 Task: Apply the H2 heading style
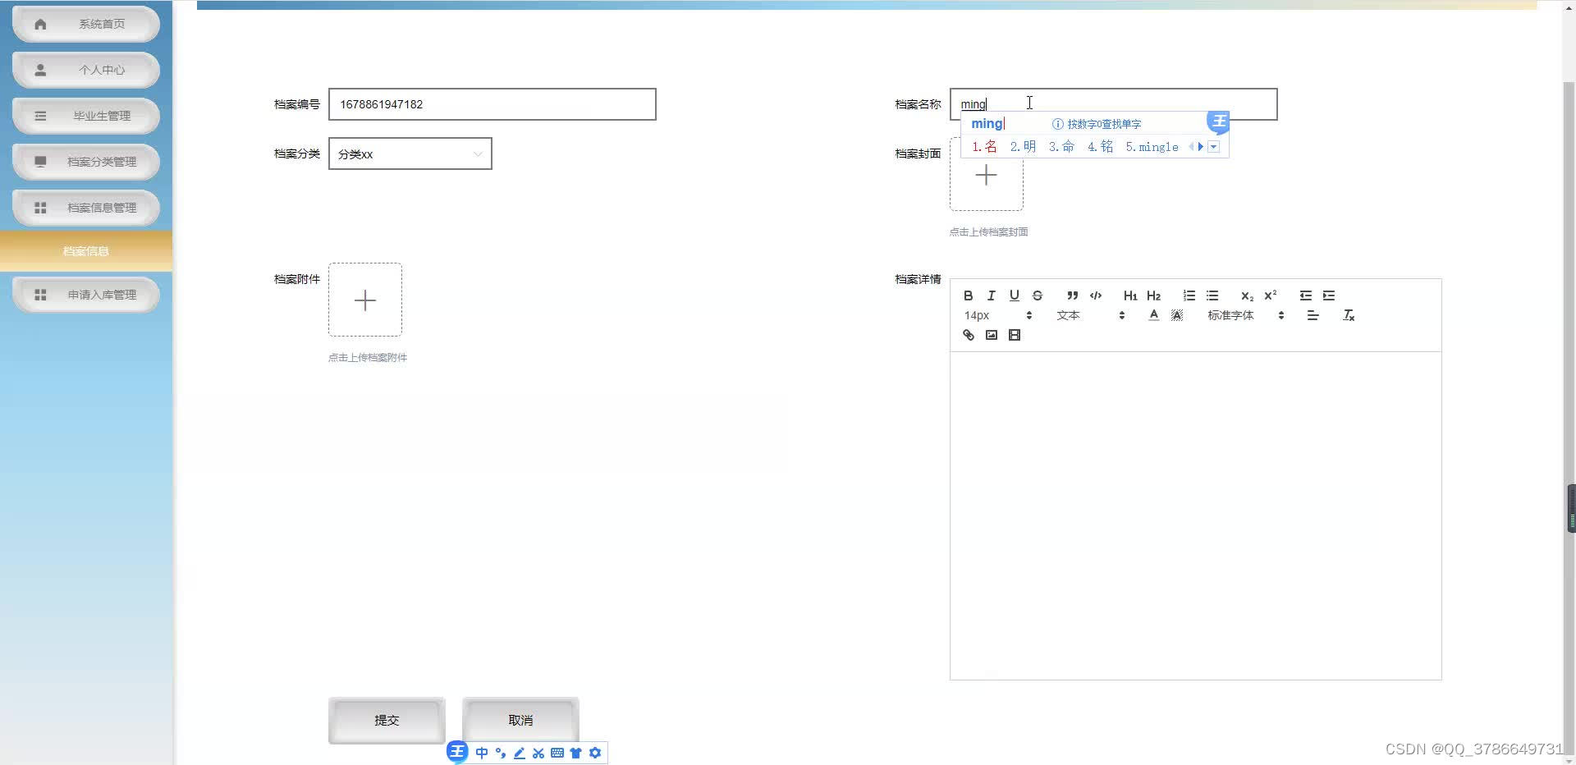click(x=1153, y=295)
